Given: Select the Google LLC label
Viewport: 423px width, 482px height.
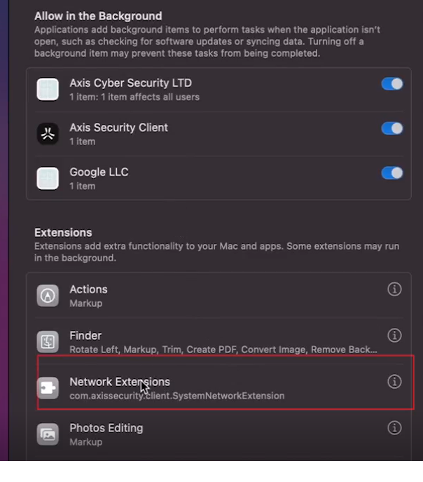Looking at the screenshot, I should 99,172.
